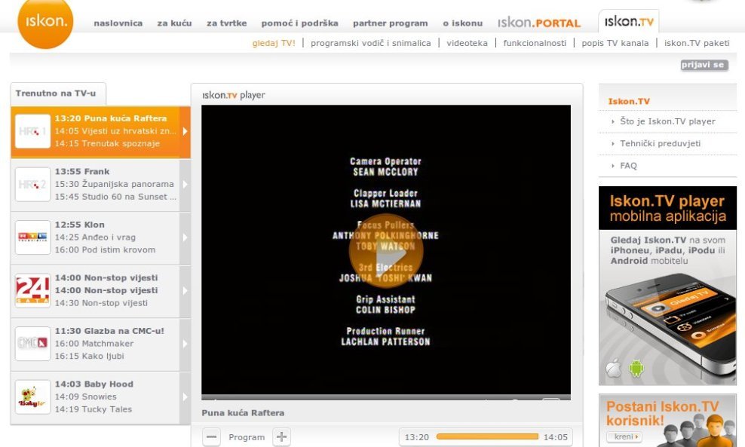Select the 13:20 Puna kuća Raftera listing

(111, 118)
